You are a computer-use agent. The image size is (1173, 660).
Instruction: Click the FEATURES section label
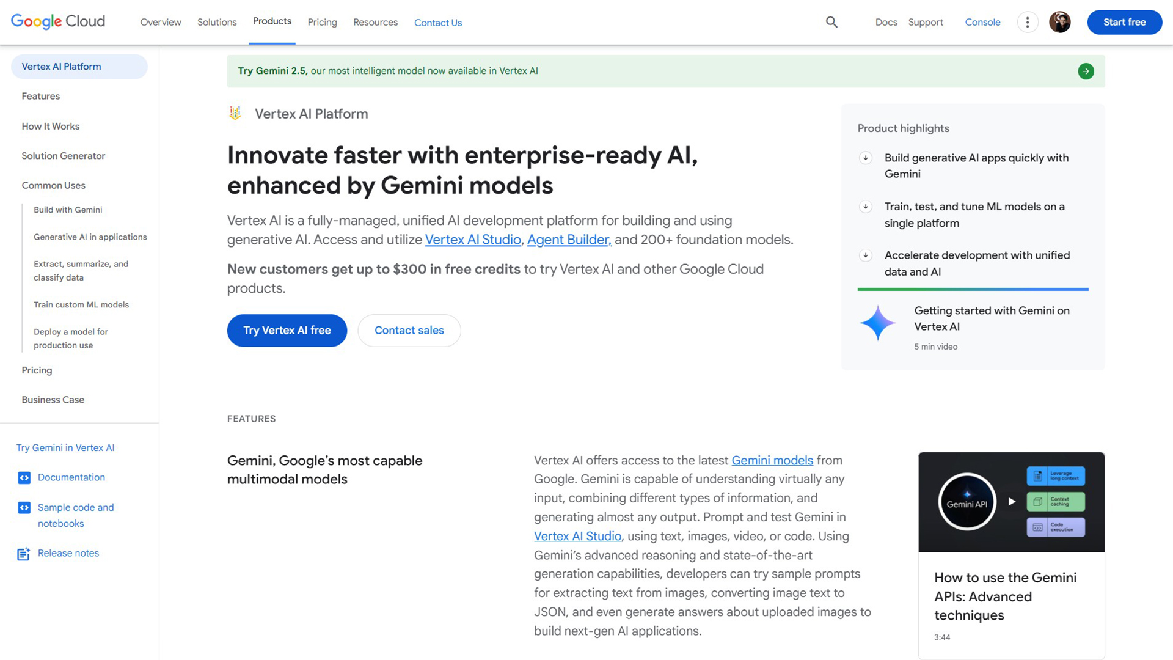point(251,419)
